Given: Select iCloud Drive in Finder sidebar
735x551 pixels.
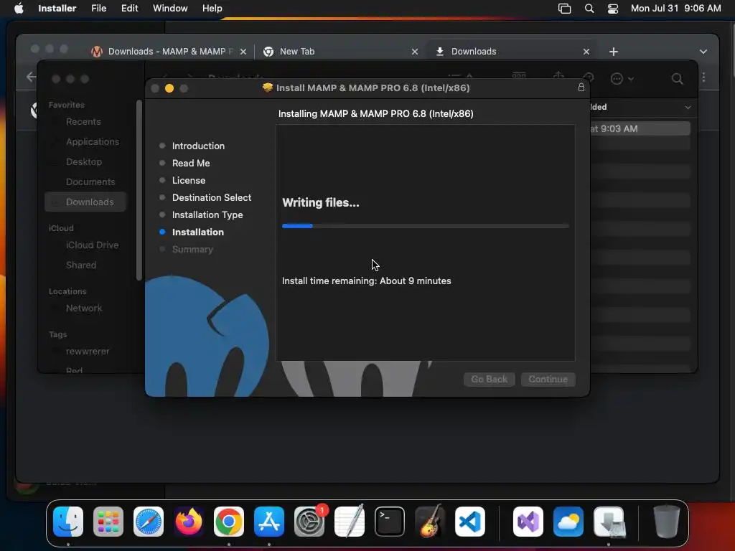Looking at the screenshot, I should tap(92, 245).
